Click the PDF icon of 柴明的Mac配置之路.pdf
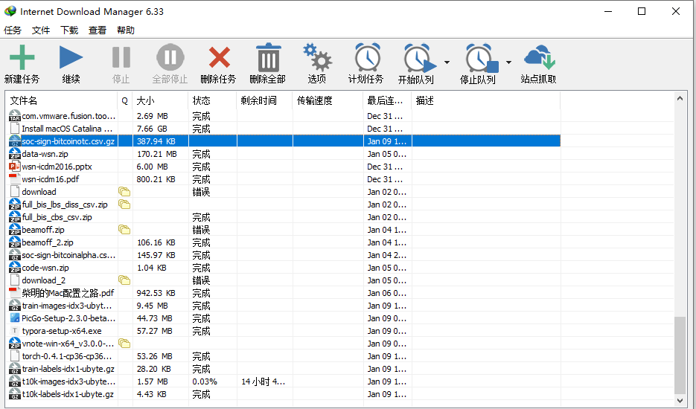 [x=15, y=293]
